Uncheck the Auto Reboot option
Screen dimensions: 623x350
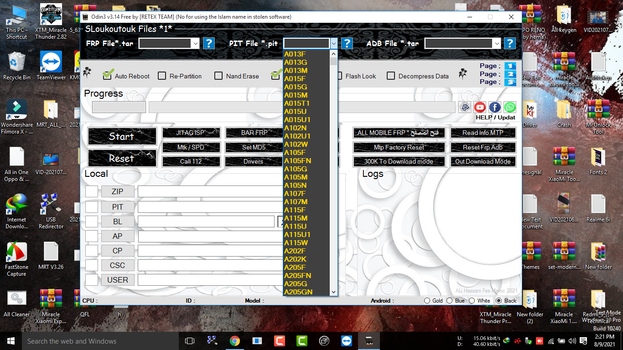(x=108, y=76)
